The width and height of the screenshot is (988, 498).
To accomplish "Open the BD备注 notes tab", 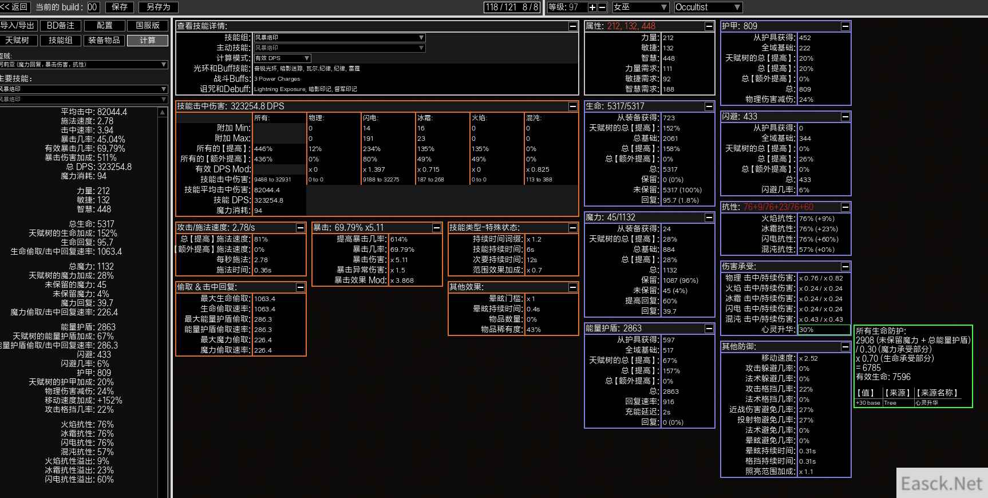I will (61, 26).
